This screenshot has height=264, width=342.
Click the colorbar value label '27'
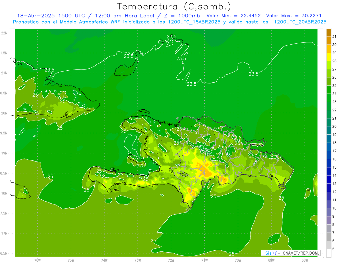click(x=334, y=69)
